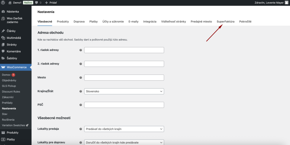This screenshot has height=145, width=290.
Task: Open the Multimédiá sidebar menu
Action: click(14, 38)
